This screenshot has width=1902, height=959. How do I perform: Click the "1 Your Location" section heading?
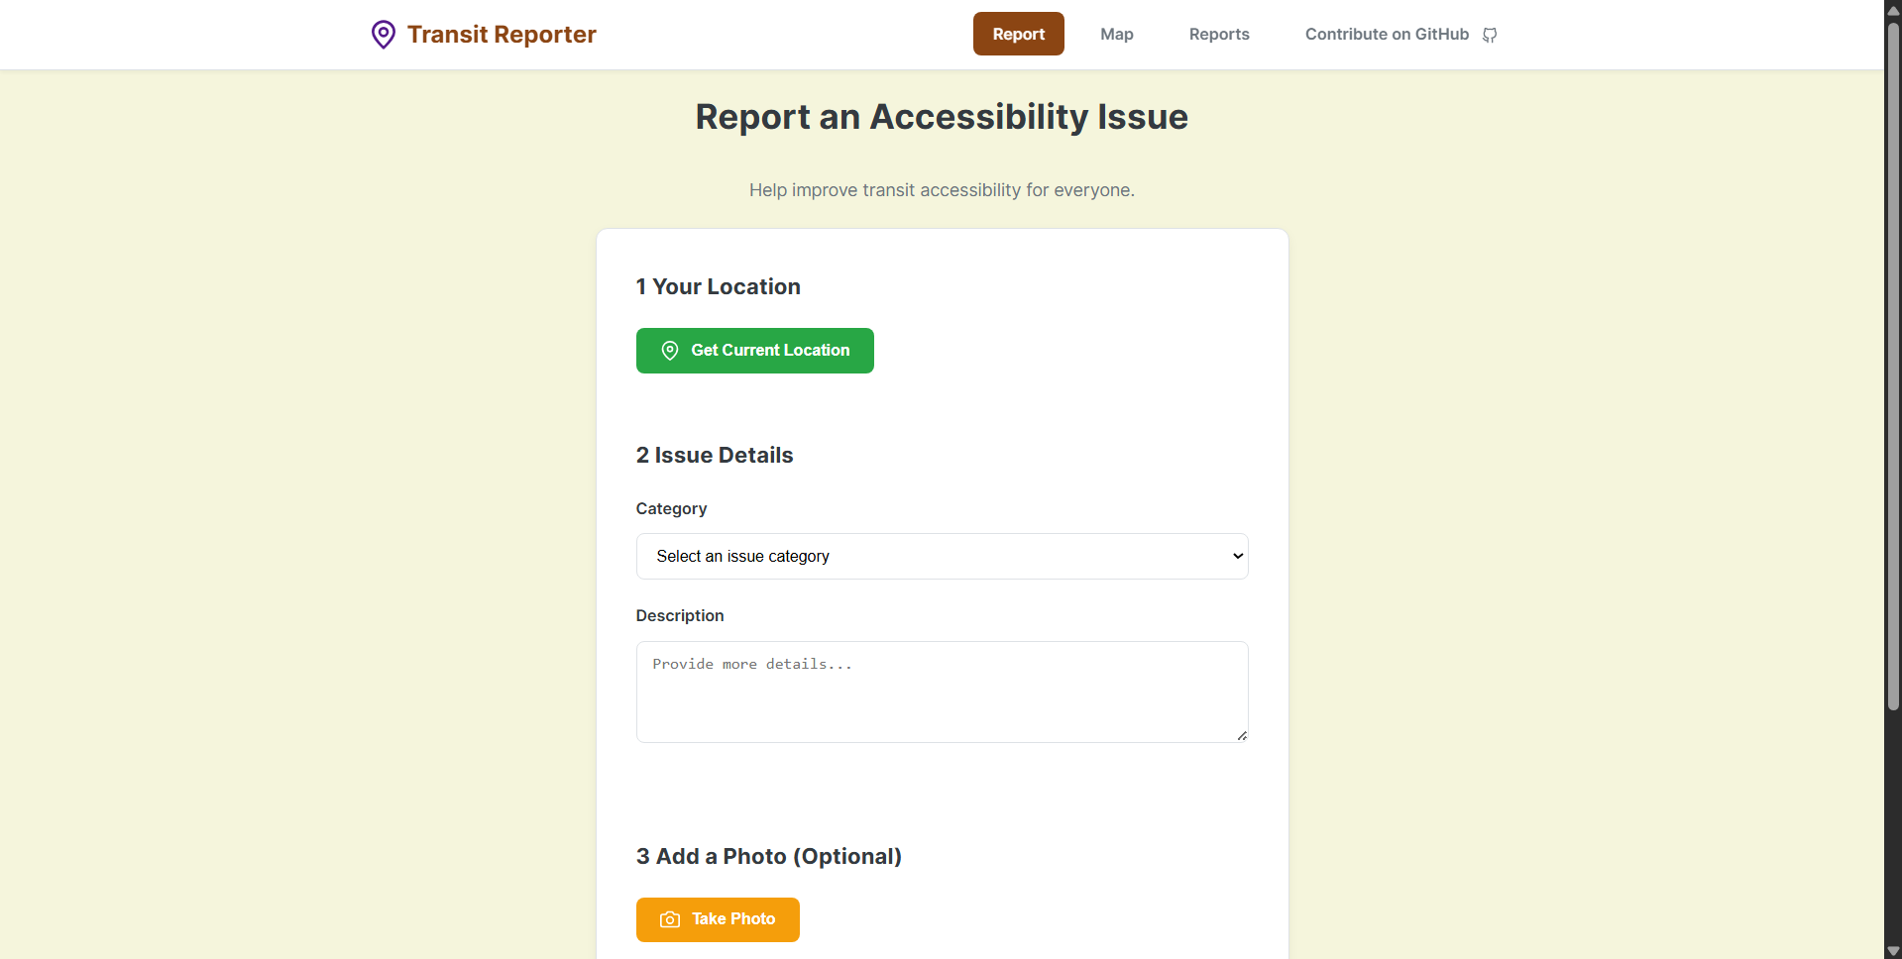pyautogui.click(x=718, y=286)
